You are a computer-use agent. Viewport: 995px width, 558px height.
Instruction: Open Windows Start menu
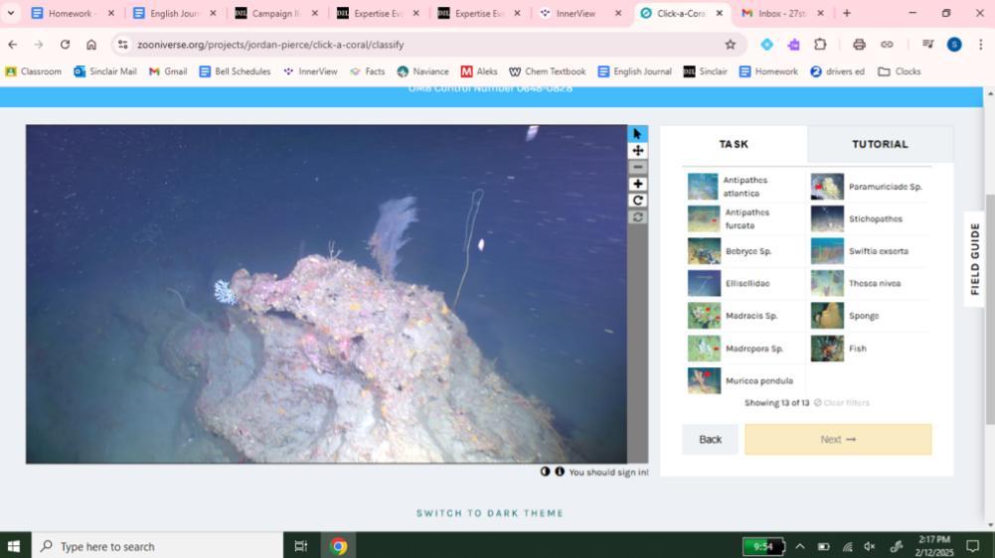14,546
